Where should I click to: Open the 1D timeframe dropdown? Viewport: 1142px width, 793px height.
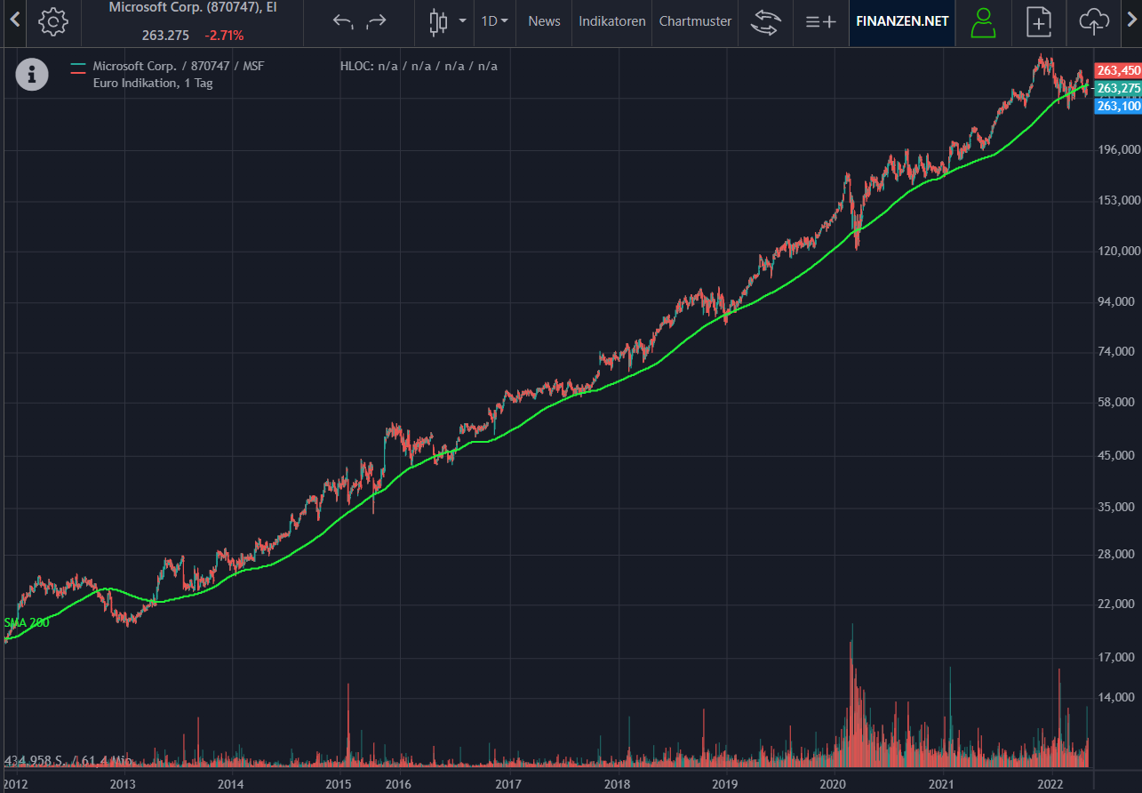495,21
